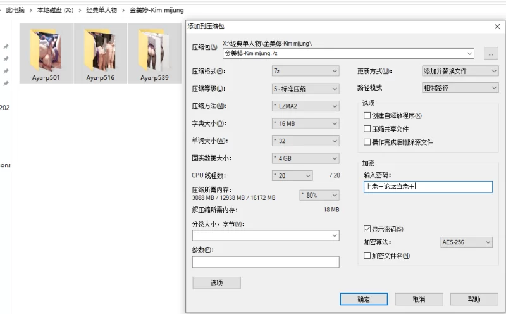Click the 确定 OK button
Viewport: 506px width, 314px height.
pos(364,299)
